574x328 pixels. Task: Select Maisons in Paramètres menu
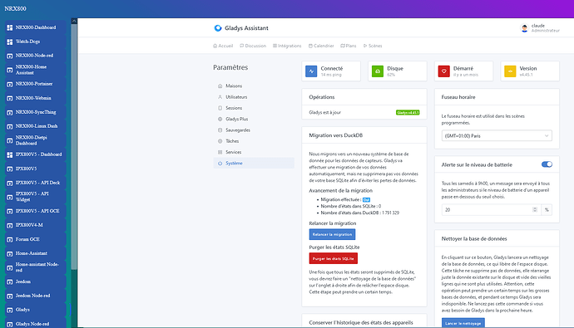tap(254, 86)
